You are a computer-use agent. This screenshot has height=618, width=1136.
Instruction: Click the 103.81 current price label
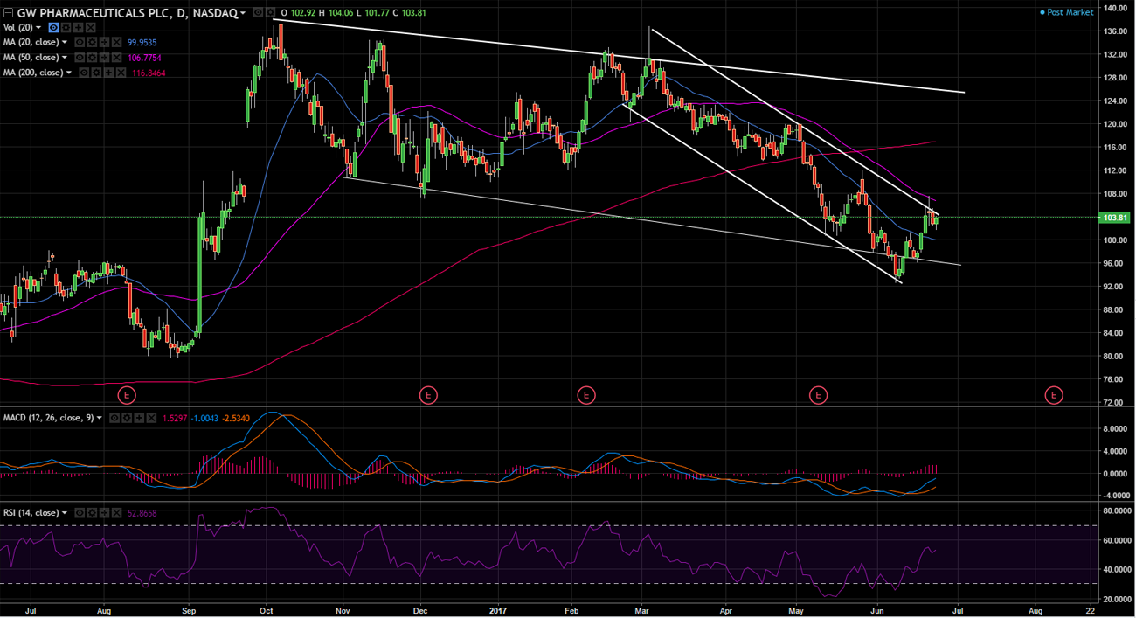coord(1117,217)
